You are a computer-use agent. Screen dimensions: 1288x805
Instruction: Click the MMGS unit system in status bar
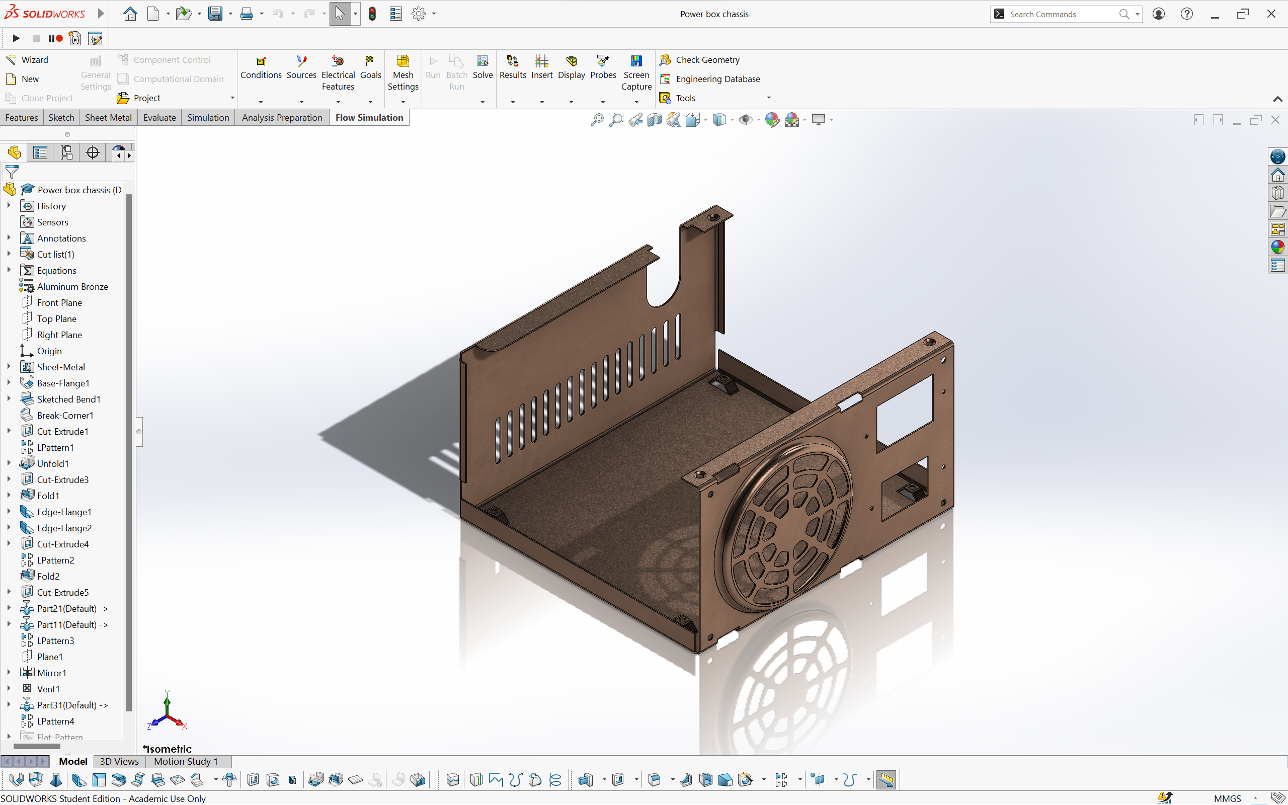[x=1227, y=798]
